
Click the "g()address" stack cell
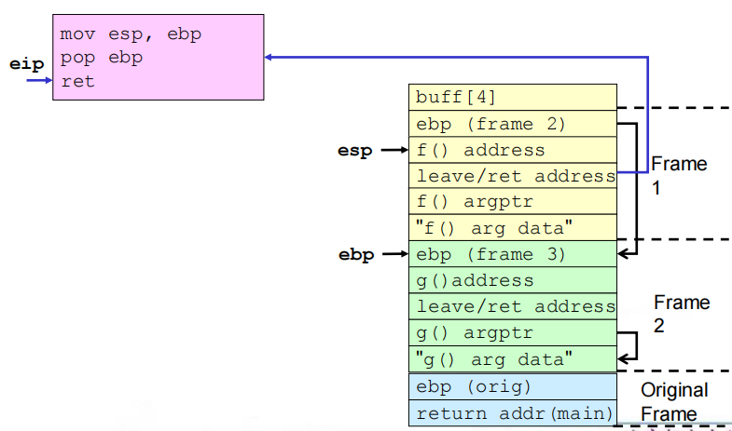point(512,280)
